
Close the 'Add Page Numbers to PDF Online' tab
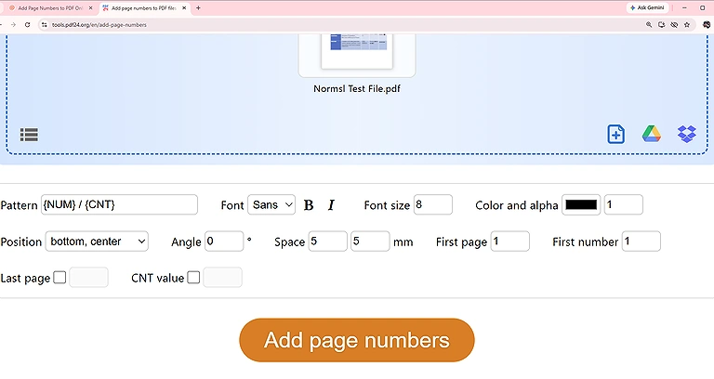[90, 7]
